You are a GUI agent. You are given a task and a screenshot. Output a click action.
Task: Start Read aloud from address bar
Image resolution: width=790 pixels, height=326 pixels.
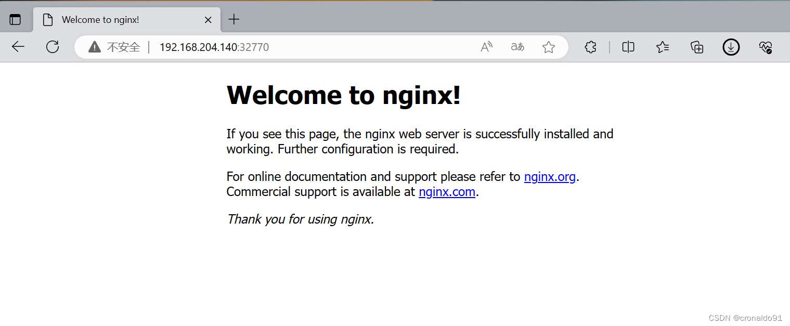pos(486,47)
